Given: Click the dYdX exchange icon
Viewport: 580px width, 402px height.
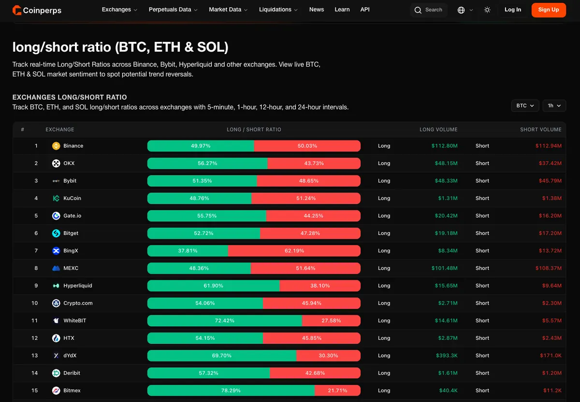Looking at the screenshot, I should pyautogui.click(x=56, y=355).
